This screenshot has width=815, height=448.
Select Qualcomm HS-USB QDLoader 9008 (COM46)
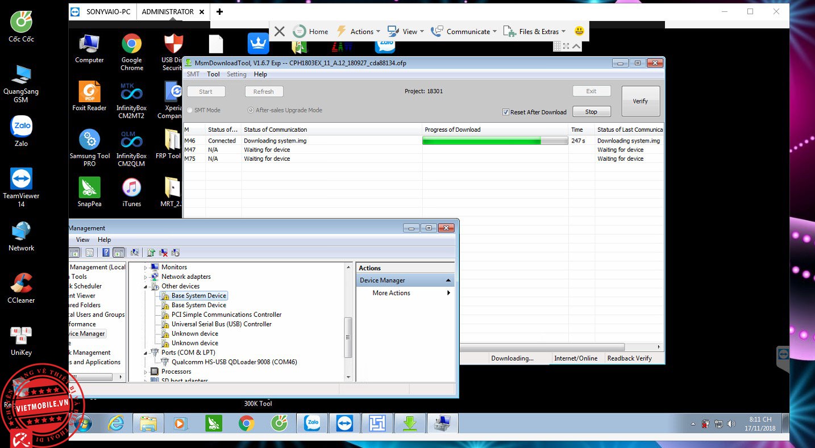coord(234,362)
